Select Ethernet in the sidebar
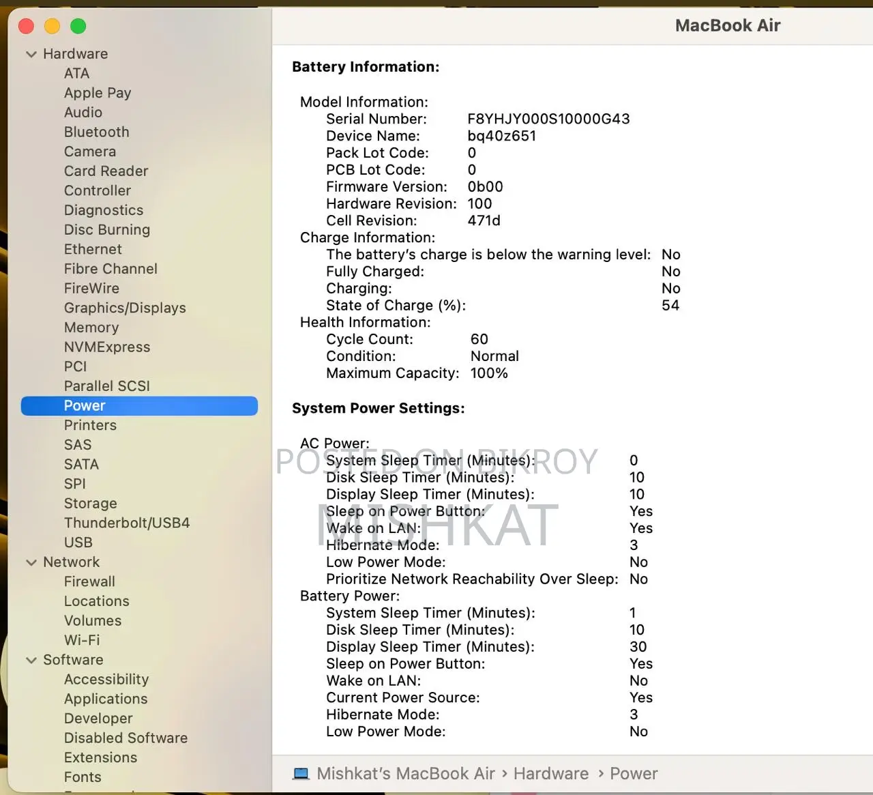 pos(93,249)
